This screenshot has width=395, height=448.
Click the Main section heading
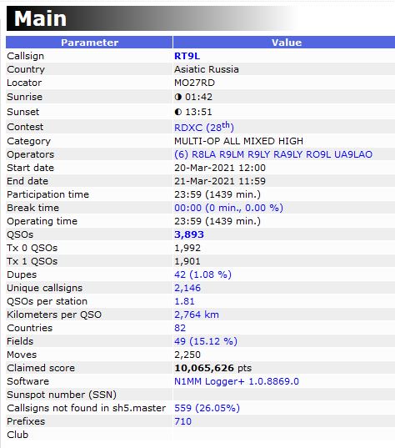[x=40, y=18]
